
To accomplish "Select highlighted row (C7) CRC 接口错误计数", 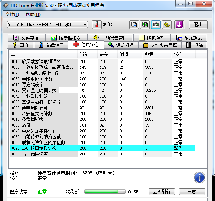I will coord(103,148).
